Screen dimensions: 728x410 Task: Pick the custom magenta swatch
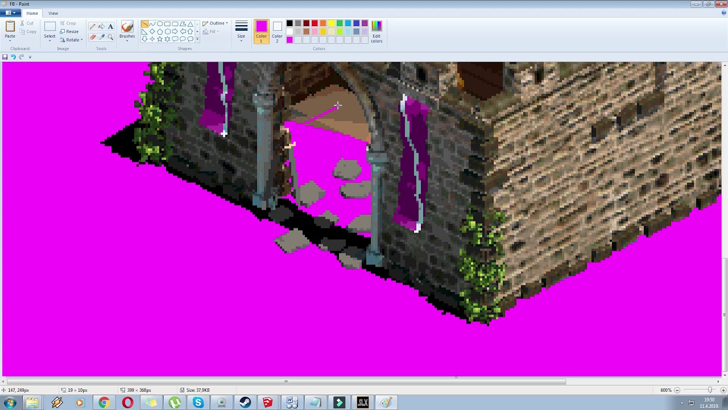pyautogui.click(x=289, y=40)
